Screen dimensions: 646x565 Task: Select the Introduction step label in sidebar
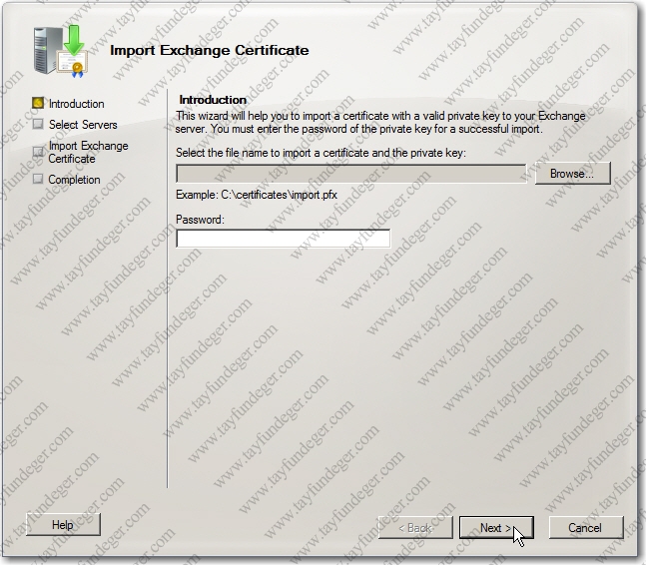[x=76, y=104]
